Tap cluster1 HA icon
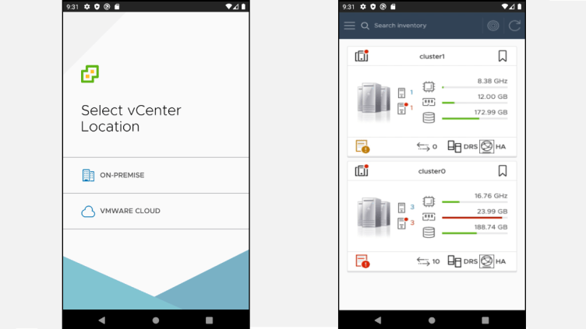 pyautogui.click(x=486, y=146)
